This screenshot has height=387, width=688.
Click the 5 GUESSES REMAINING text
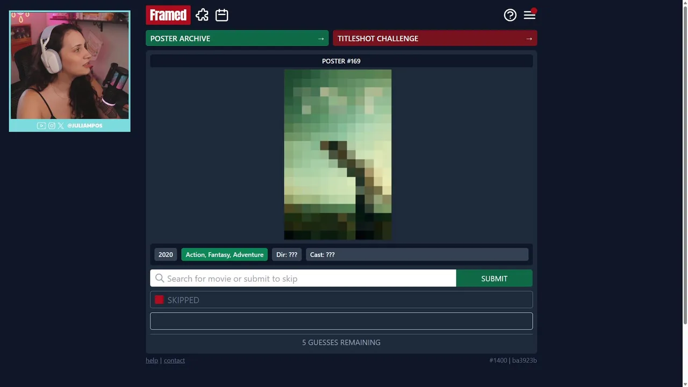click(341, 342)
